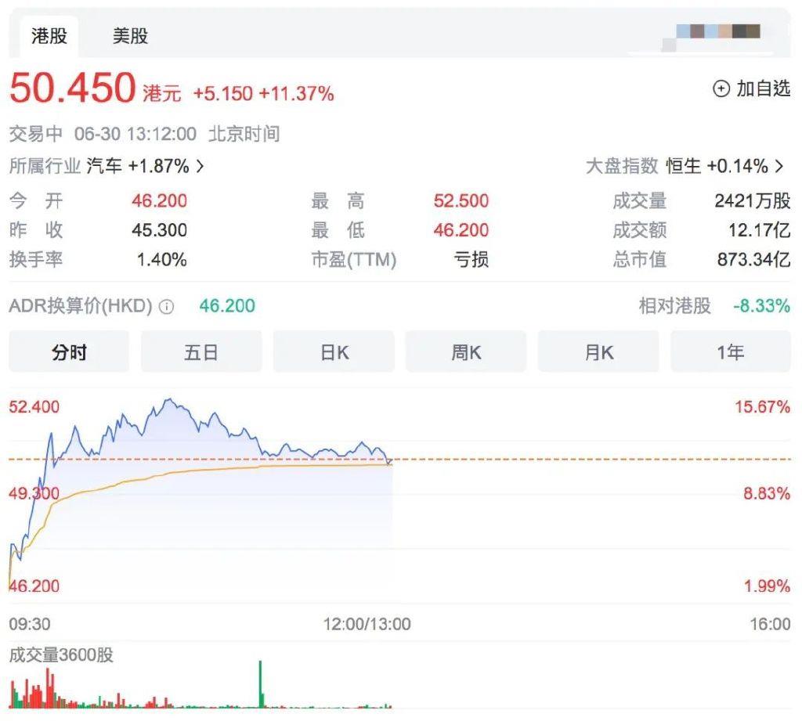Image resolution: width=802 pixels, height=721 pixels.
Task: Expand the 恒生 index chevron arrow
Action: click(x=779, y=166)
